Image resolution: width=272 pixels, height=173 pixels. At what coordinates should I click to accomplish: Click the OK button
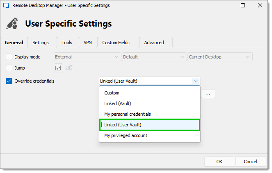tap(219, 162)
